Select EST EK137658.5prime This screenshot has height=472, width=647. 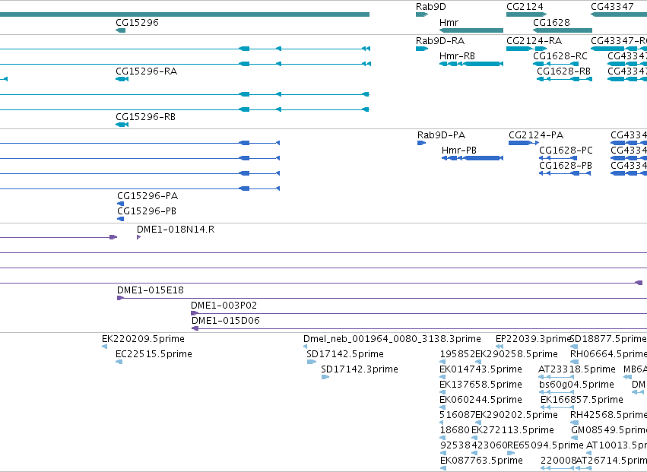coord(480,385)
